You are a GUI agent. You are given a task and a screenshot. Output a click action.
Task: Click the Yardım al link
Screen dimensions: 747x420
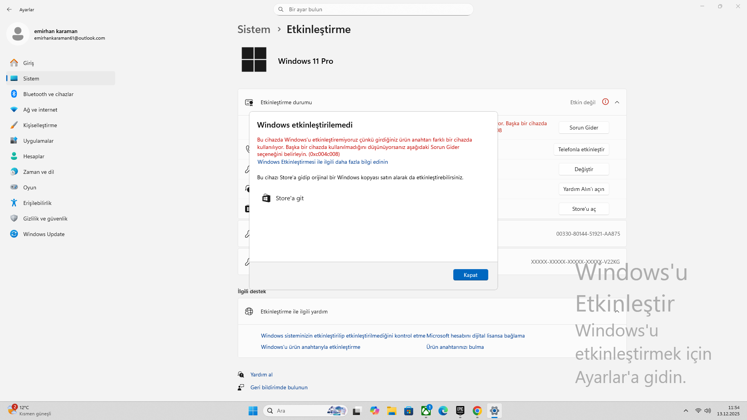(x=261, y=374)
